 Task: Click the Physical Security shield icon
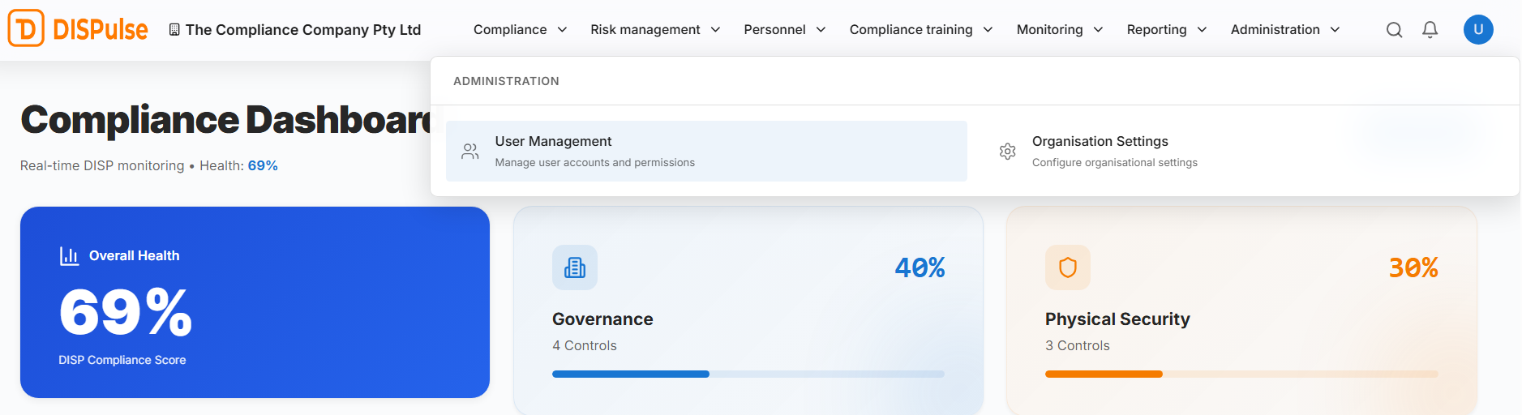tap(1067, 267)
